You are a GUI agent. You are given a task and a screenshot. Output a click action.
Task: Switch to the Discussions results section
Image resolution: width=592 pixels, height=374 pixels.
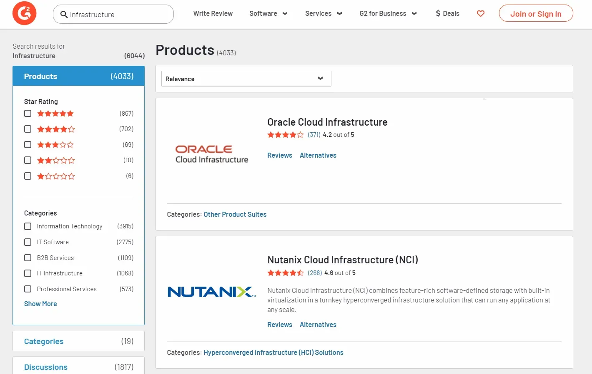pyautogui.click(x=46, y=367)
